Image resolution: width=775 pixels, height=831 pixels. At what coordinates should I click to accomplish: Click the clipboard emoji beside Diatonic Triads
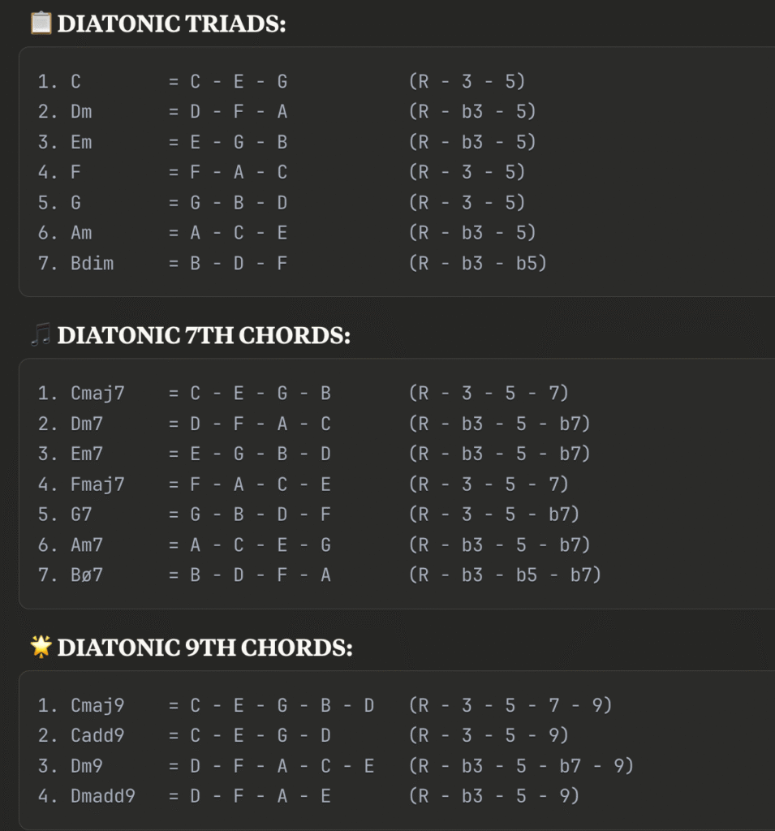41,24
